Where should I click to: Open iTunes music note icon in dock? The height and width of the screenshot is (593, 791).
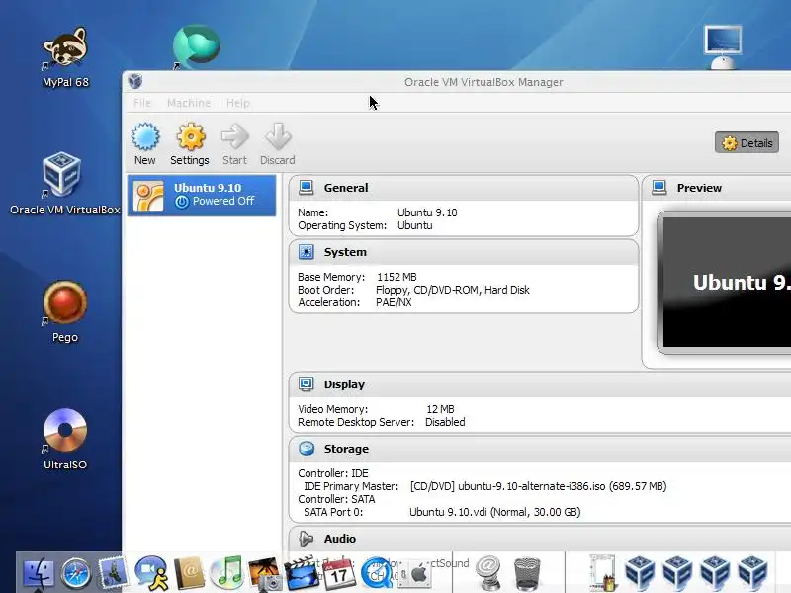click(226, 572)
